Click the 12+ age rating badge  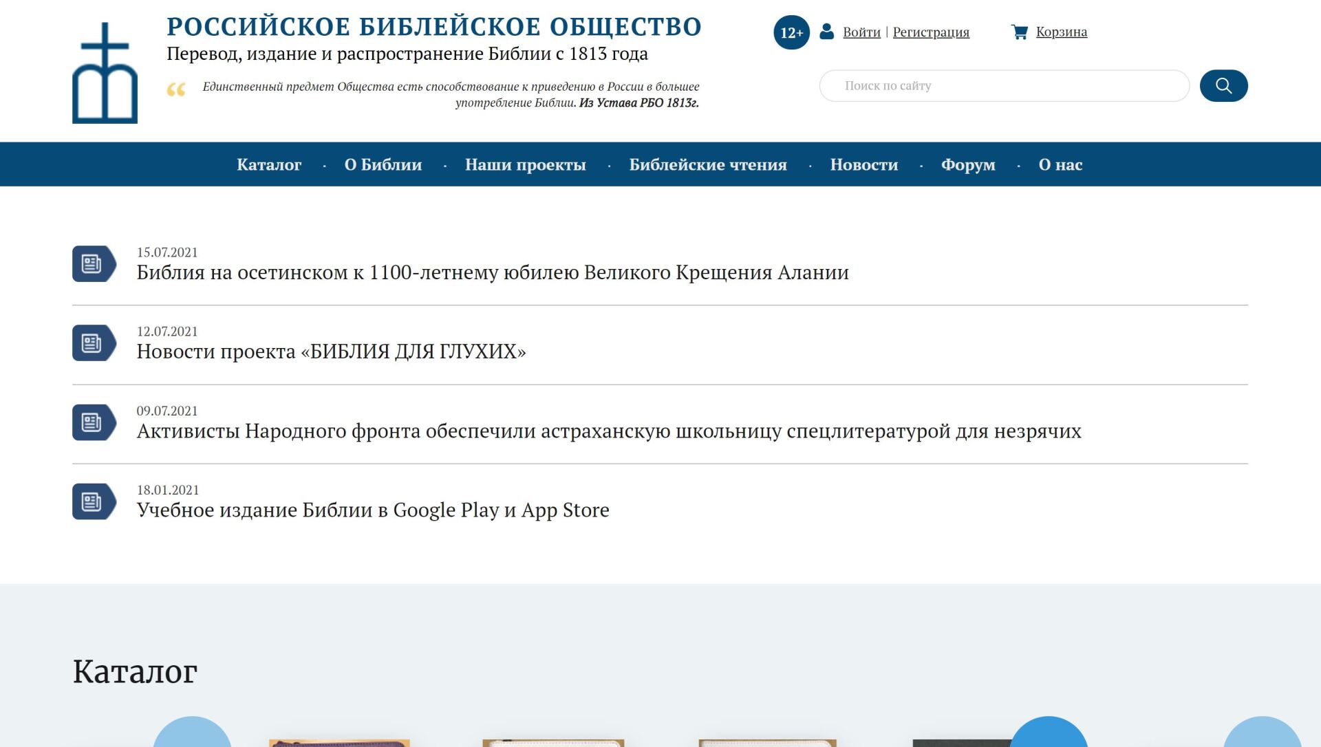tap(791, 32)
